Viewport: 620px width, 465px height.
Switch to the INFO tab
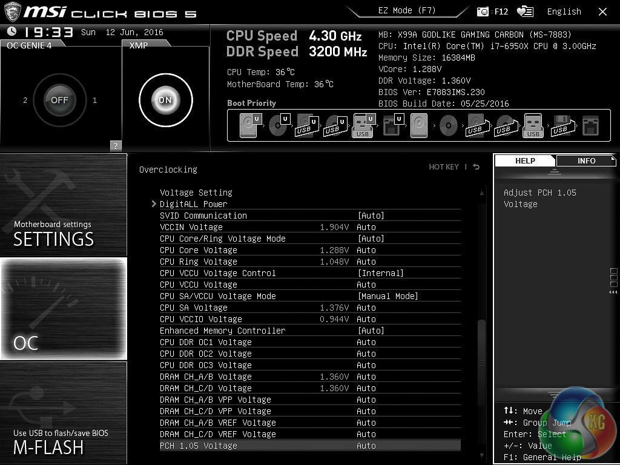coord(586,160)
